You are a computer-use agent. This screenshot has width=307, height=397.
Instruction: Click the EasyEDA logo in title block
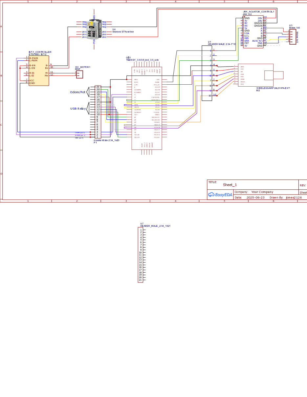(220, 195)
